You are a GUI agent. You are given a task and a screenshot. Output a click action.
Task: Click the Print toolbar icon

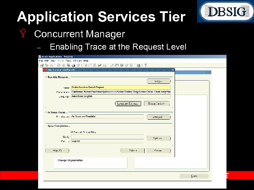(x=73, y=65)
